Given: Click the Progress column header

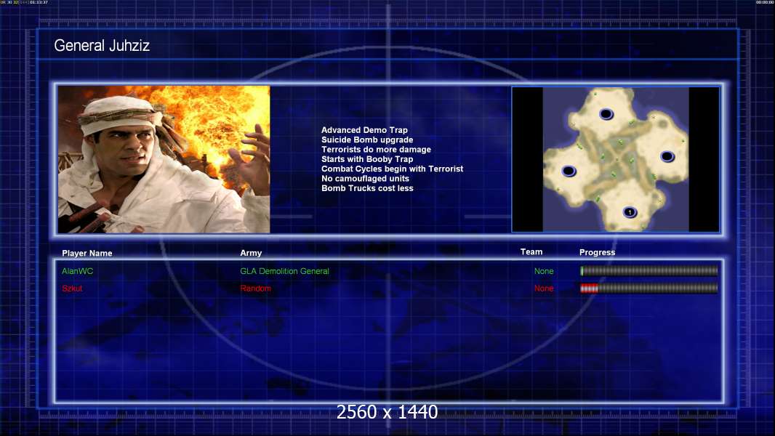Looking at the screenshot, I should [597, 252].
